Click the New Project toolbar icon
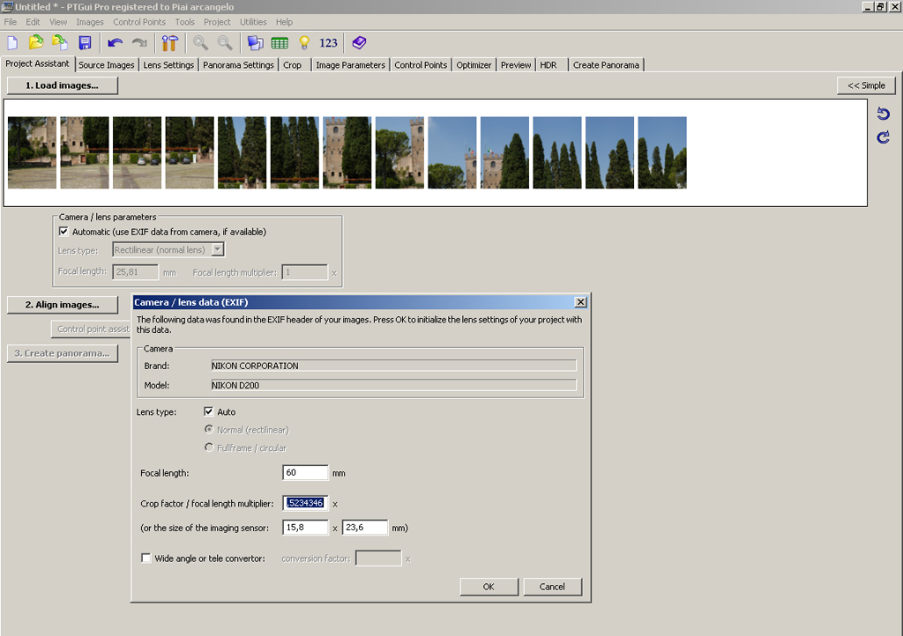This screenshot has height=636, width=903. [x=12, y=43]
